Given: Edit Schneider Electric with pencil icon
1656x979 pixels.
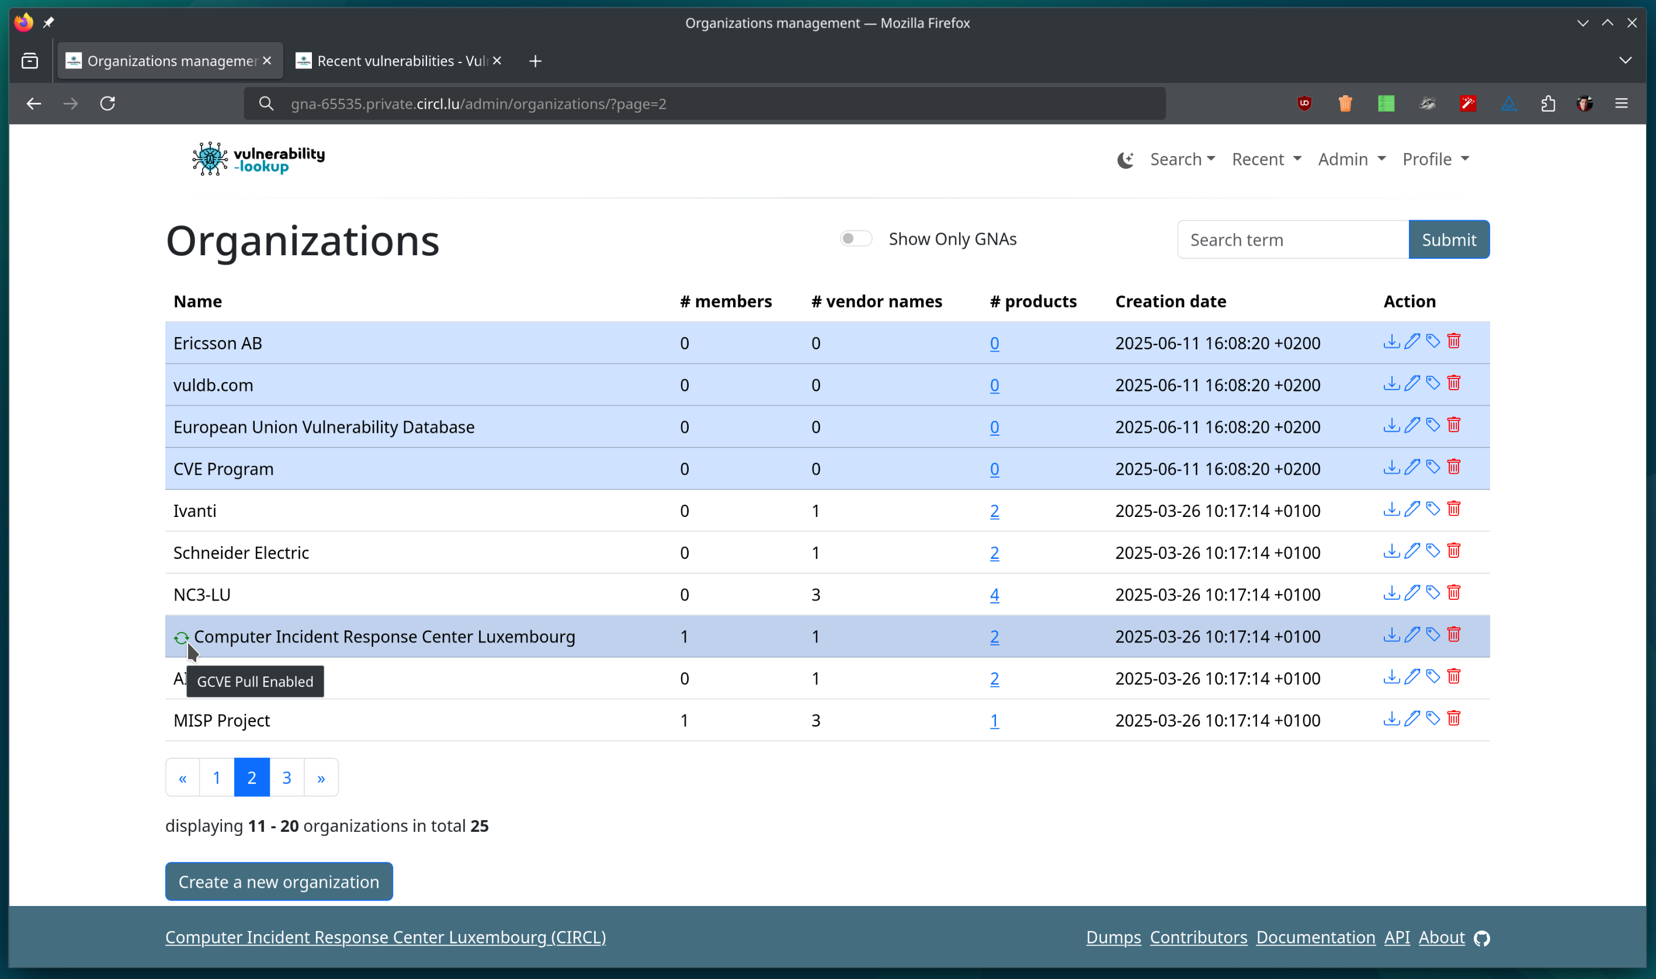Looking at the screenshot, I should [1412, 551].
